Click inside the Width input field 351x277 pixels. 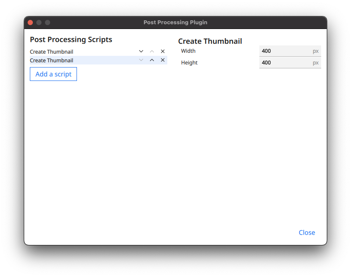[285, 51]
